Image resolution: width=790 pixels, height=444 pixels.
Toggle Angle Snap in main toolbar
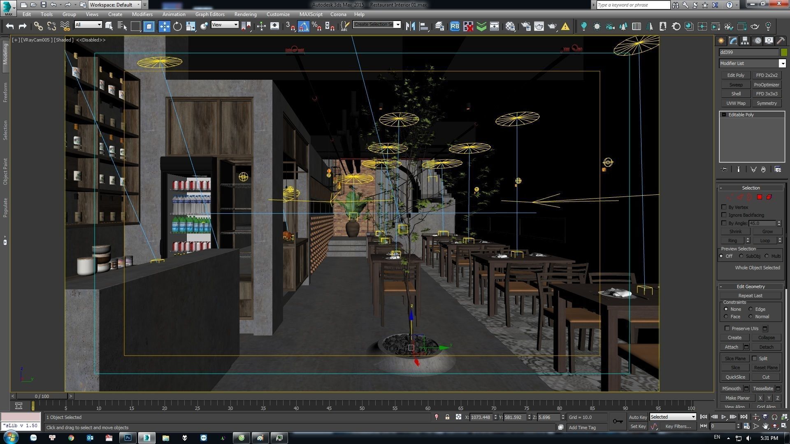point(303,26)
